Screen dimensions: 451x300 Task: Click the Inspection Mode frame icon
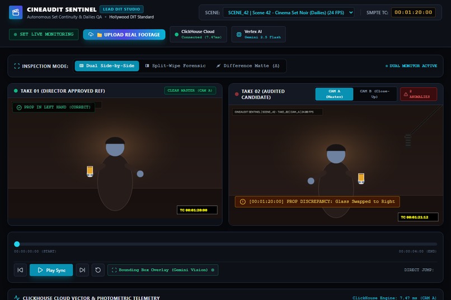click(17, 66)
